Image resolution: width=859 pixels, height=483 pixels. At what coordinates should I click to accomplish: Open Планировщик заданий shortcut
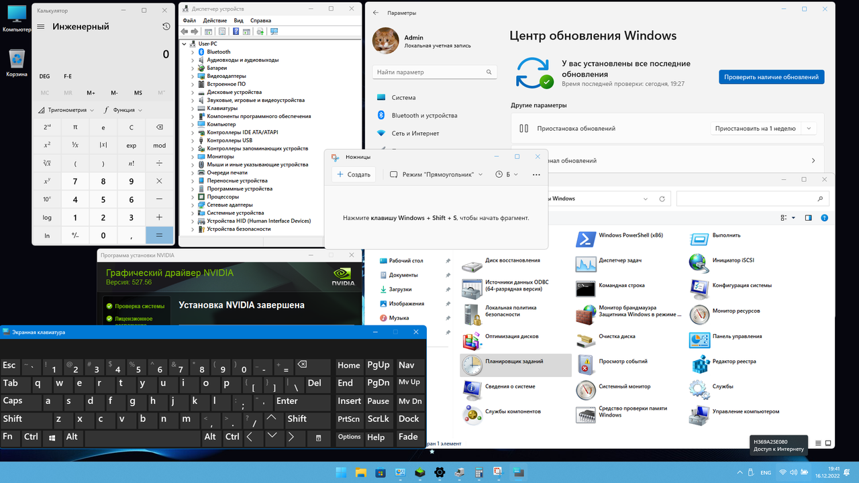click(514, 364)
